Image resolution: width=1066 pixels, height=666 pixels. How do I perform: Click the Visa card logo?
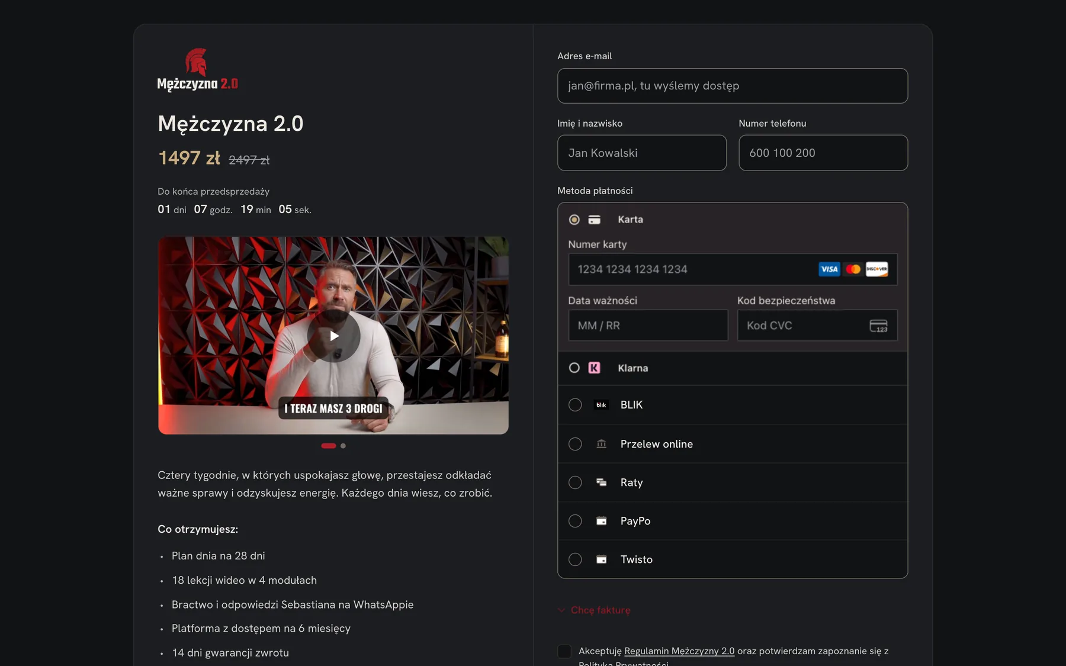829,269
